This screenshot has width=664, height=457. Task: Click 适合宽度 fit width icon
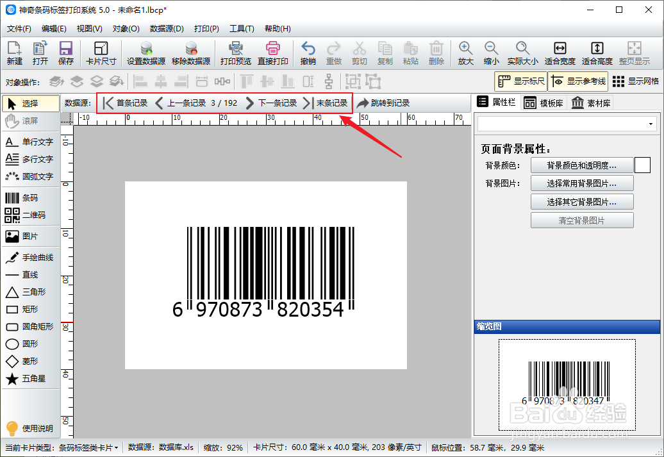click(x=560, y=53)
